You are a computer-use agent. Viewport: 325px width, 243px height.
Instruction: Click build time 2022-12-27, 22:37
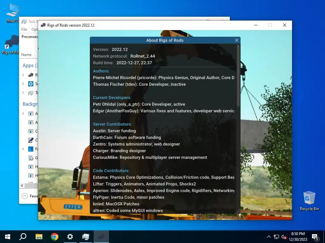pos(134,63)
